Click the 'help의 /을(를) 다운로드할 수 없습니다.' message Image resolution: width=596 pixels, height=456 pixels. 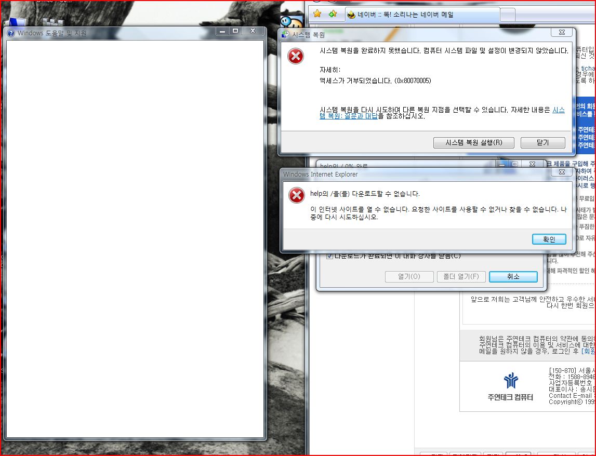click(x=365, y=193)
